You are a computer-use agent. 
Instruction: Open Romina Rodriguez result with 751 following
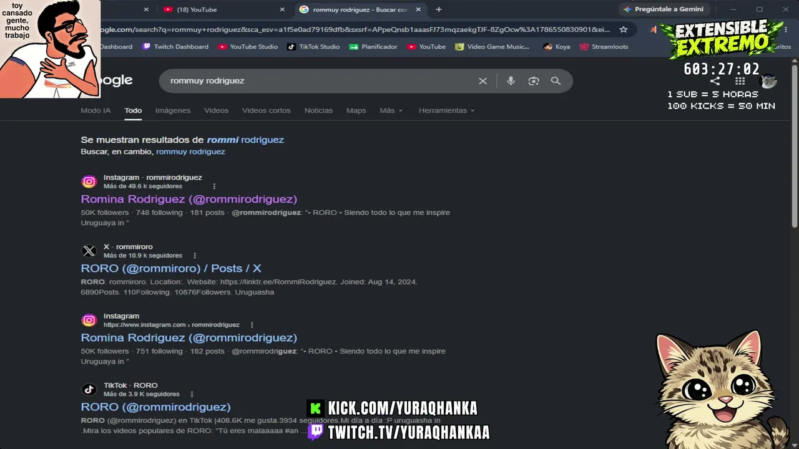pos(189,338)
